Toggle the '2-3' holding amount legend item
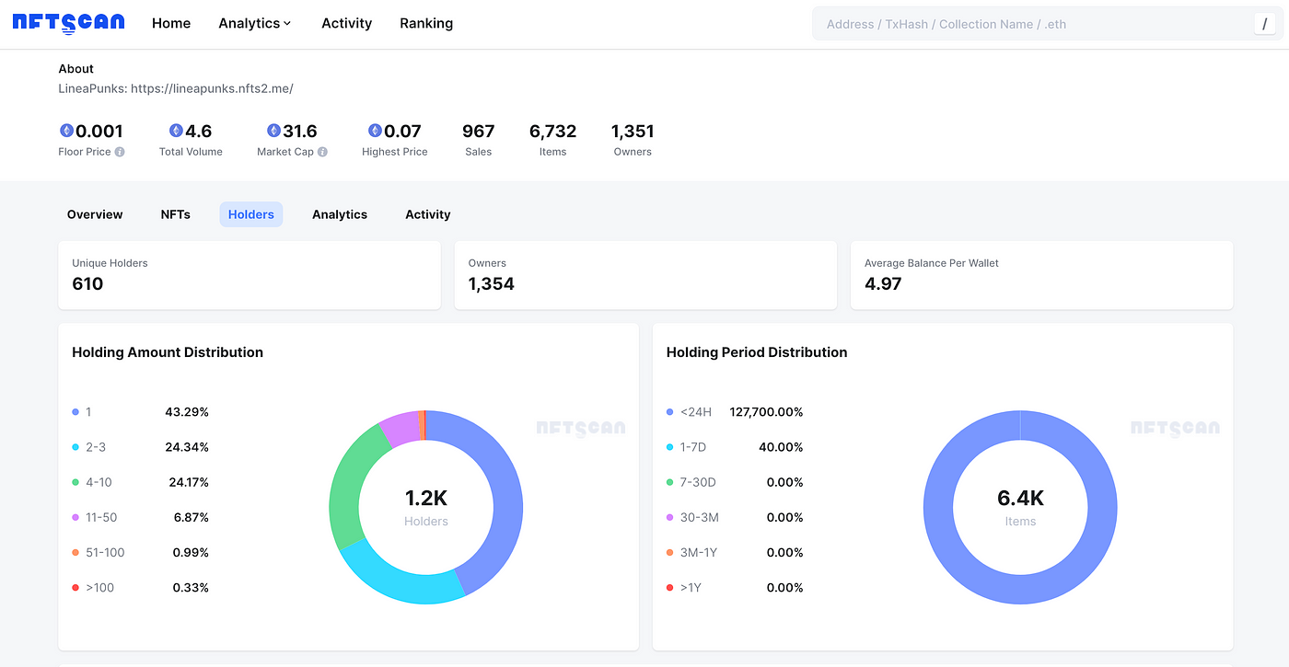1289x667 pixels. click(95, 447)
